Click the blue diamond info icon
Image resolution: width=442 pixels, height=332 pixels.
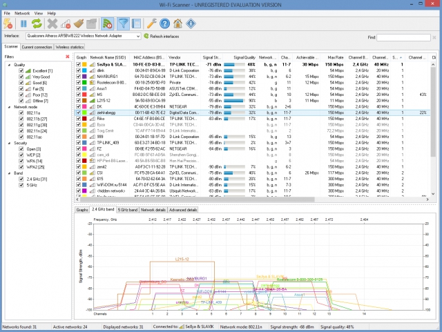pos(191,23)
